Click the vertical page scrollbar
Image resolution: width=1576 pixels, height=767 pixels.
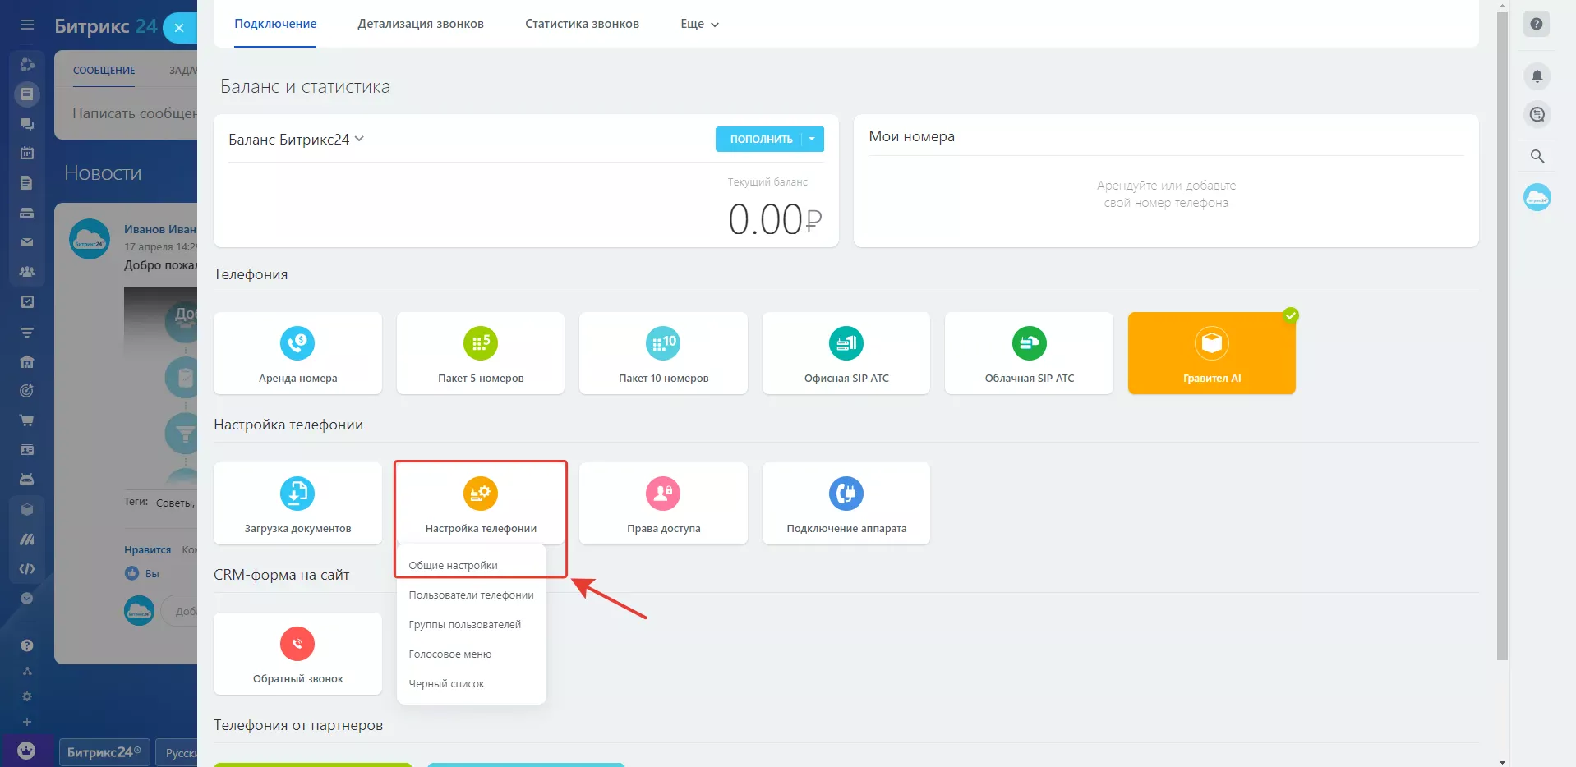[1502, 328]
